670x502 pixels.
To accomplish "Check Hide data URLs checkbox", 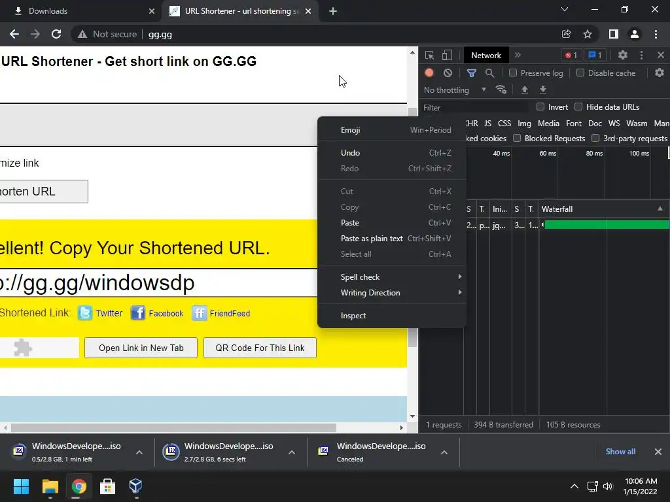I will point(578,107).
